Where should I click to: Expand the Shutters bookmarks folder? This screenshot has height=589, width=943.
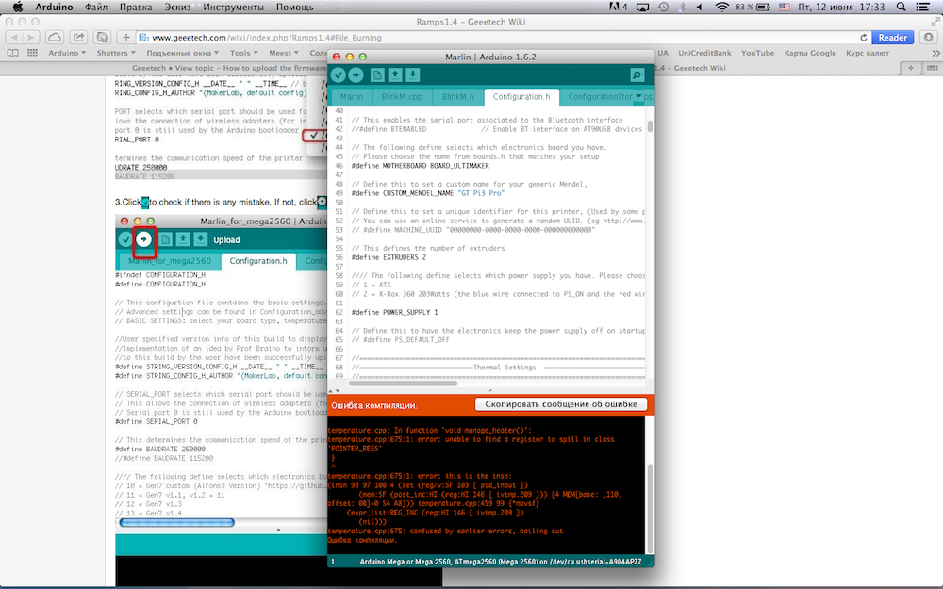click(117, 53)
